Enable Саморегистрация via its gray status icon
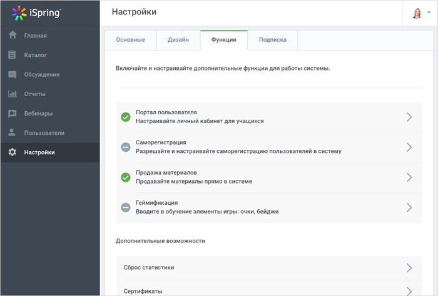The image size is (438, 296). pos(126,147)
